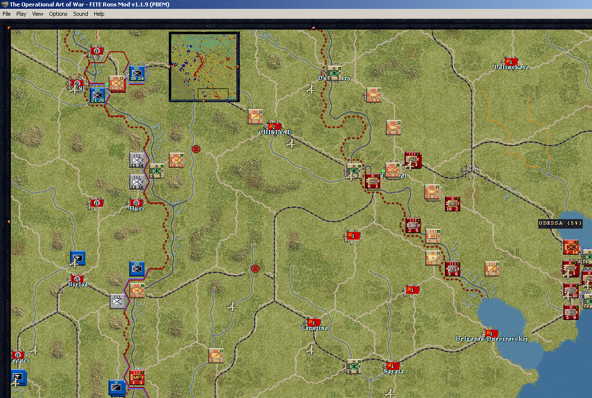Select the red Odessa unit 7 14
Image resolution: width=592 pixels, height=398 pixels.
tap(571, 247)
